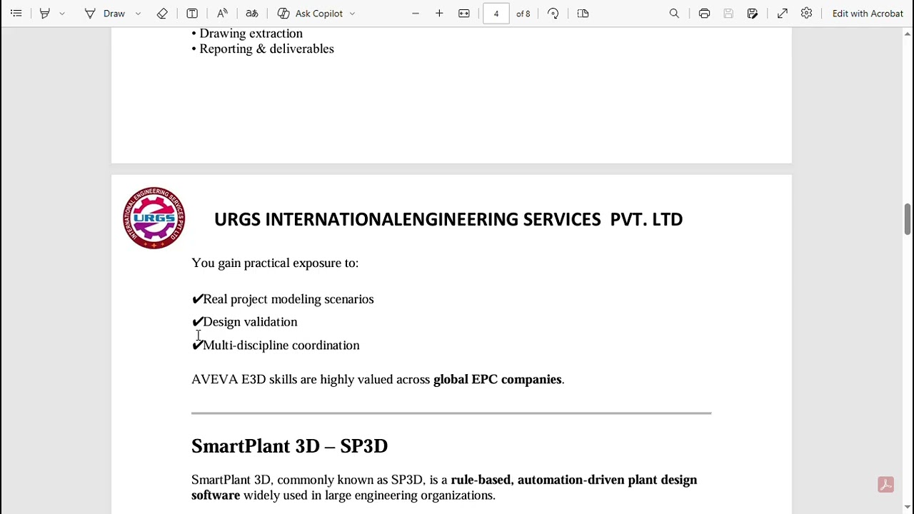Click the vertical scrollbar thumb
The image size is (914, 514).
point(907,218)
